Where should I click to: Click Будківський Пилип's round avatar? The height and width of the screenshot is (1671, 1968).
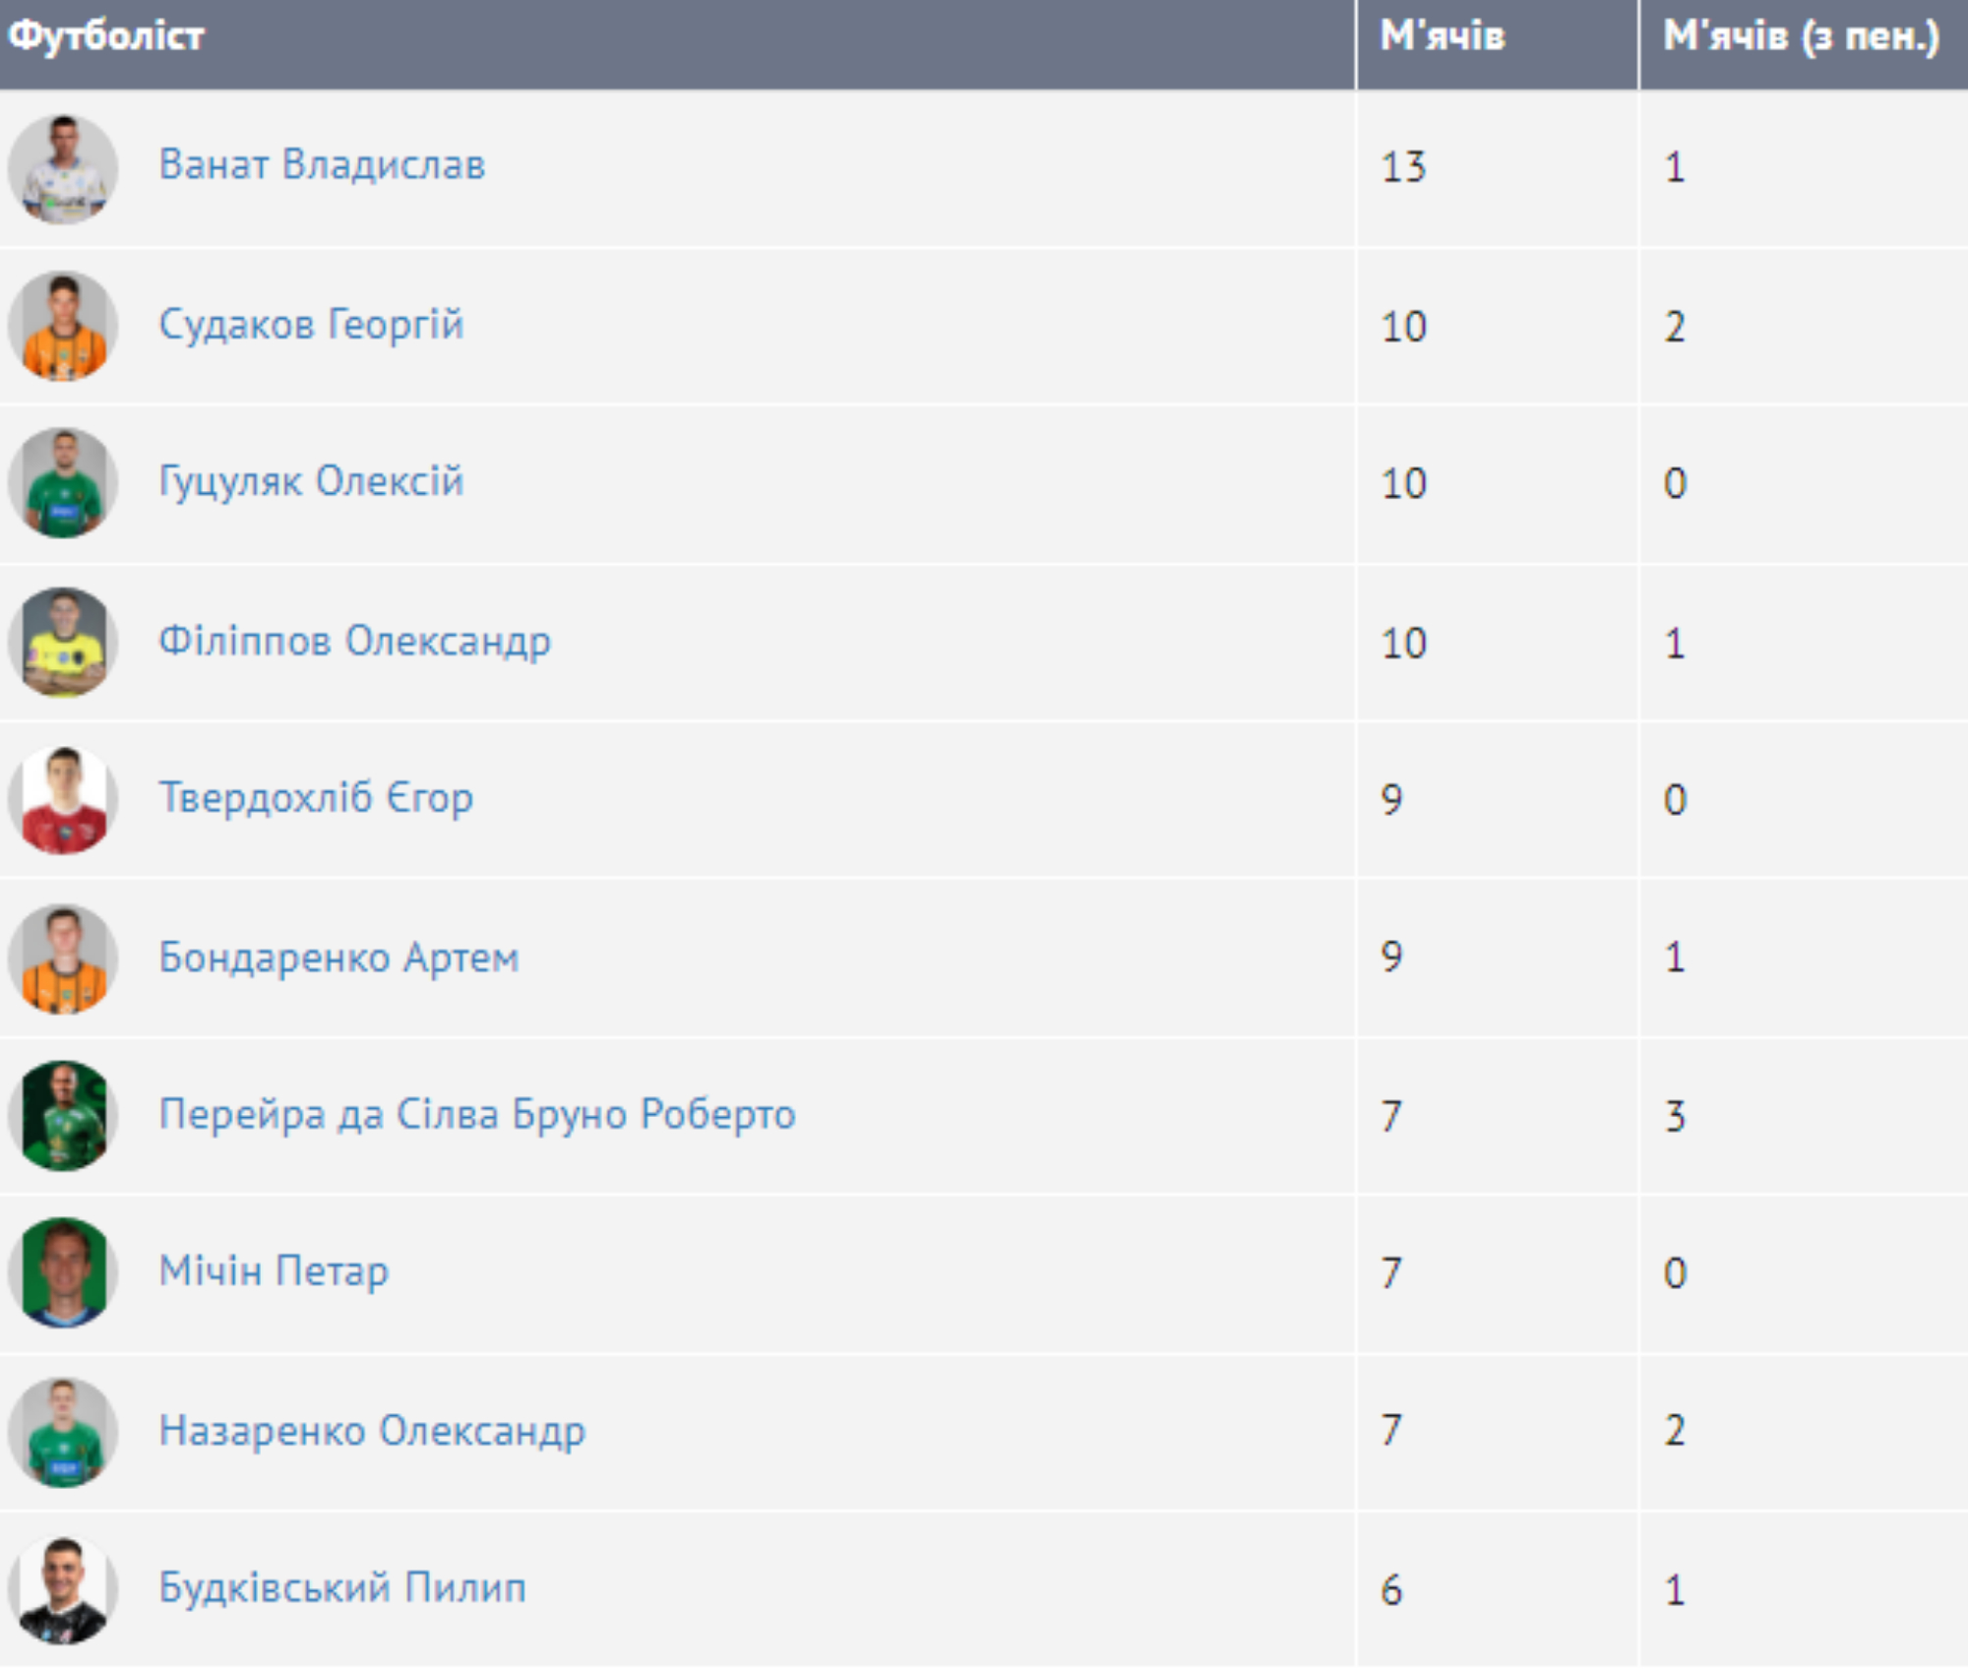click(63, 1589)
